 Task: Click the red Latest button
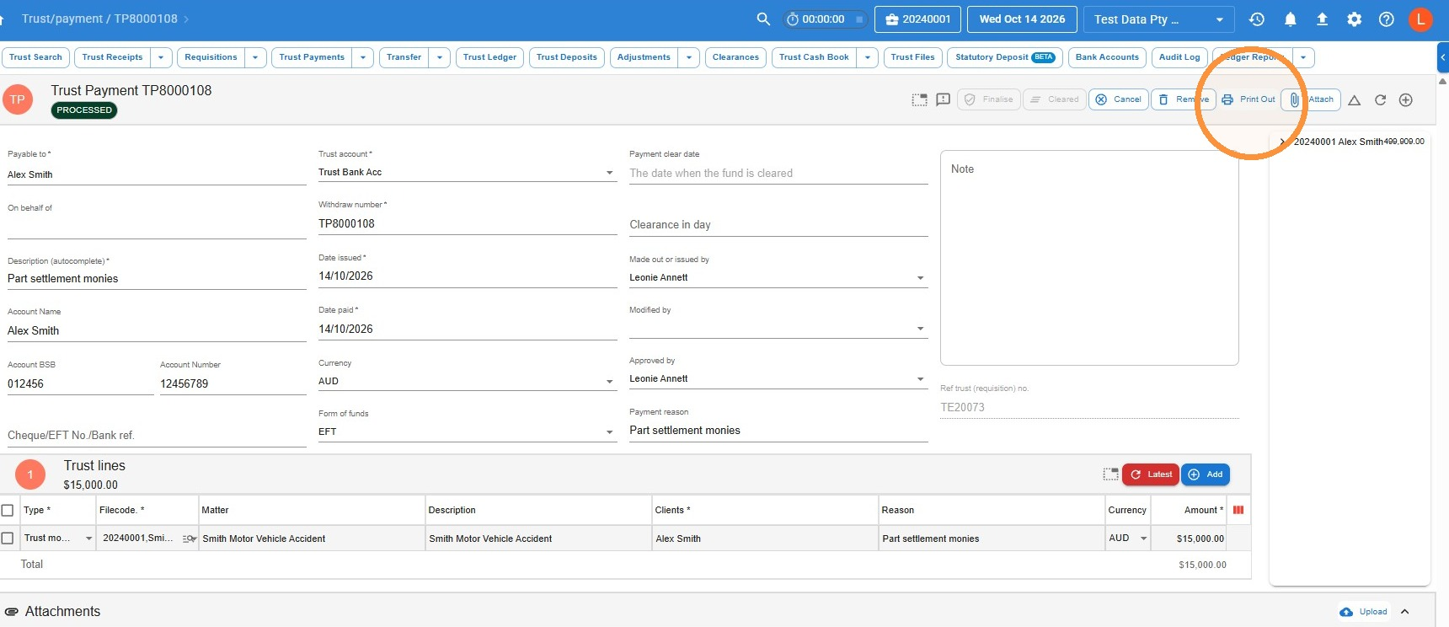coord(1151,474)
